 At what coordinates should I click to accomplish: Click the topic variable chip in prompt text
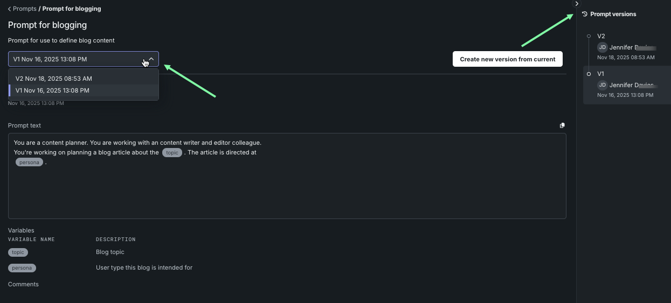pos(172,153)
